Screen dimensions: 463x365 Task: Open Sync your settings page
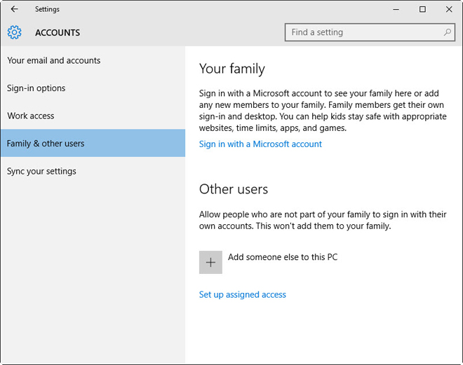(41, 171)
